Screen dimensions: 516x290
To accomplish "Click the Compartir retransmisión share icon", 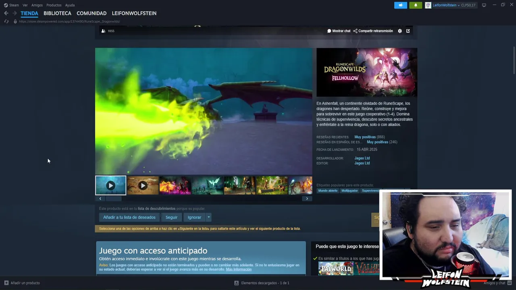I will click(x=355, y=31).
